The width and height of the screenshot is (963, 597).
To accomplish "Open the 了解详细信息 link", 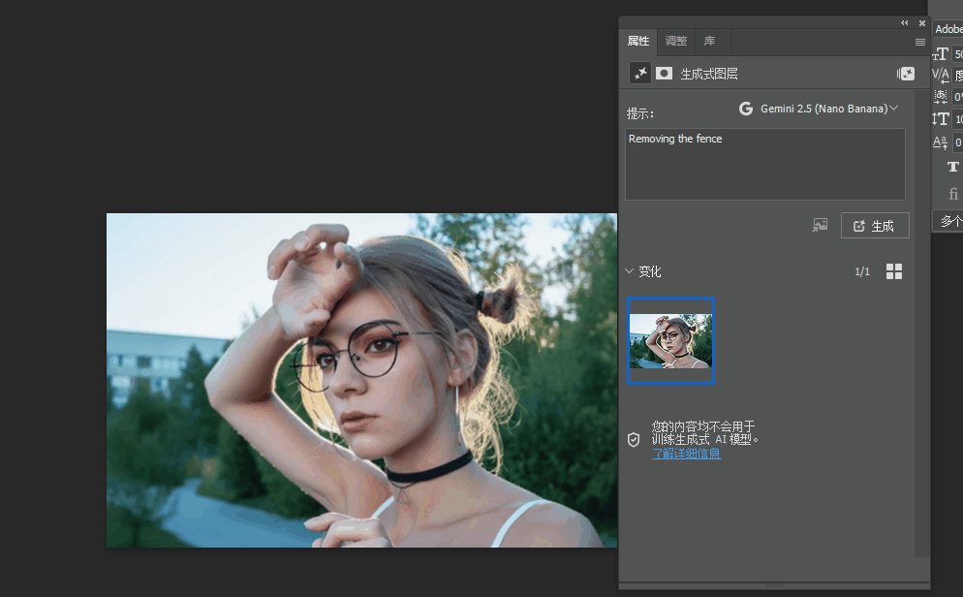I will (x=686, y=454).
